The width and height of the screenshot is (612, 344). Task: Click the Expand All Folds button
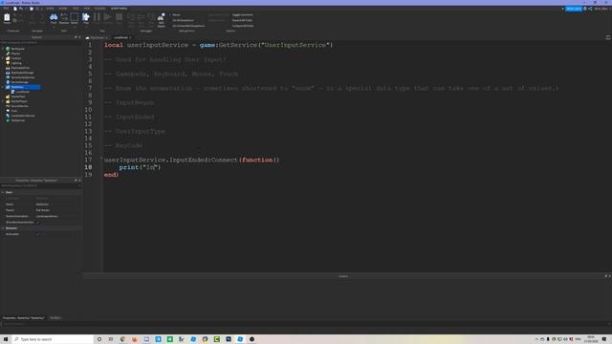pyautogui.click(x=242, y=20)
